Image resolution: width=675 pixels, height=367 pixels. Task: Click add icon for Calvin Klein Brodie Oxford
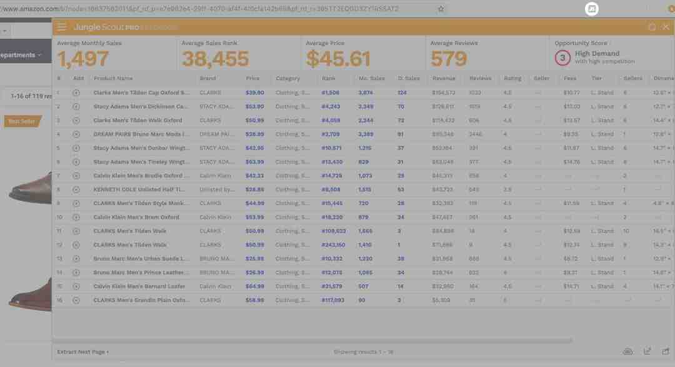coord(76,176)
